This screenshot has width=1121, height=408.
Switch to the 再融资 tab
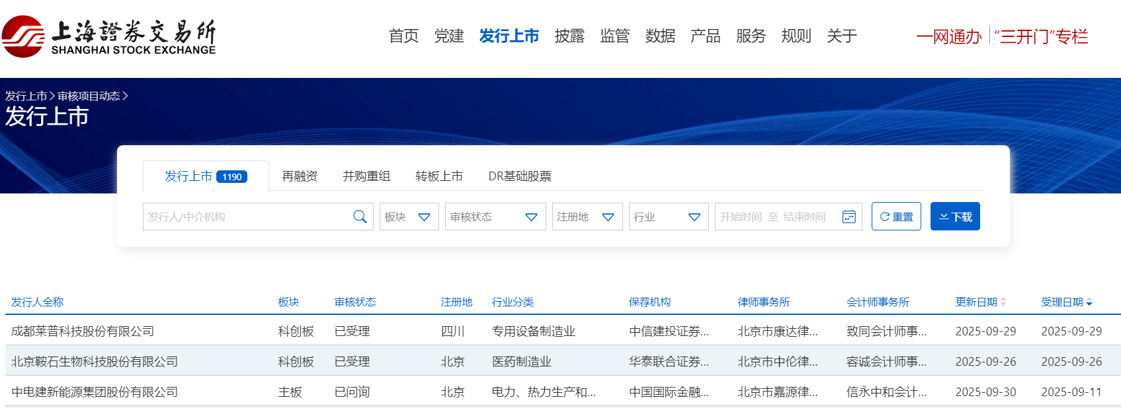pyautogui.click(x=300, y=176)
